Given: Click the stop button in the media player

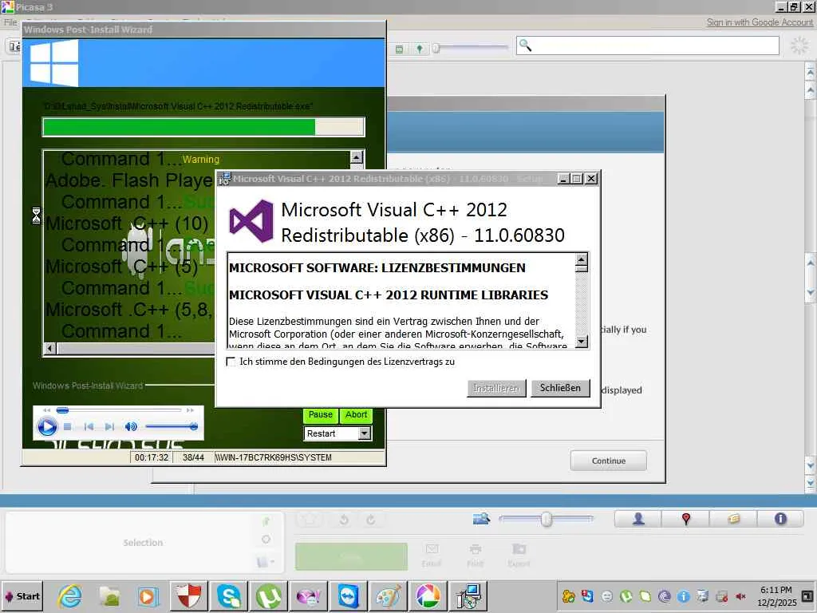Looking at the screenshot, I should (x=67, y=427).
